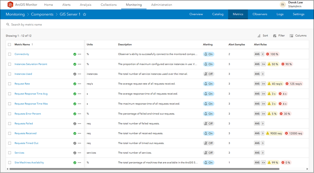Click green status check icon for Connectivity
The width and height of the screenshot is (314, 173).
pos(75,54)
